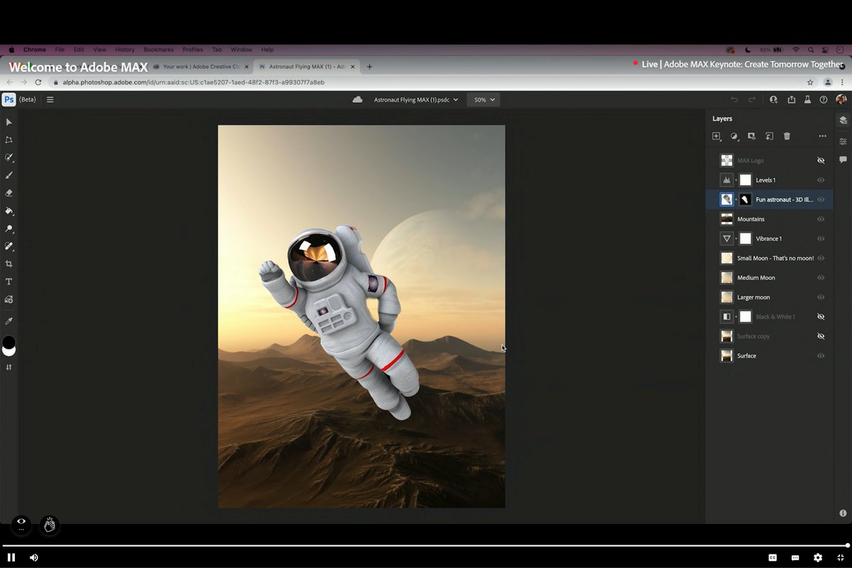Open the Add new layer dropdown
The width and height of the screenshot is (852, 568).
coord(717,136)
